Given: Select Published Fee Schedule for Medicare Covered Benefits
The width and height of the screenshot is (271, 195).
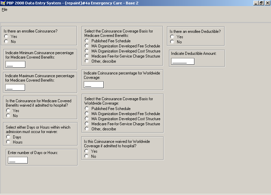Looking at the screenshot, I should pyautogui.click(x=87, y=41).
